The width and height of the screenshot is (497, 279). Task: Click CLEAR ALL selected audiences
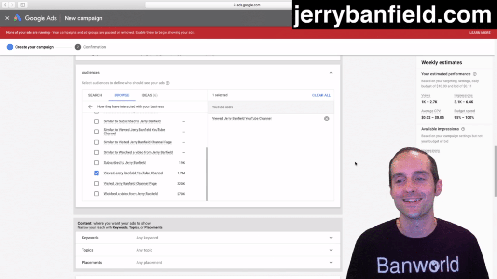click(x=321, y=95)
